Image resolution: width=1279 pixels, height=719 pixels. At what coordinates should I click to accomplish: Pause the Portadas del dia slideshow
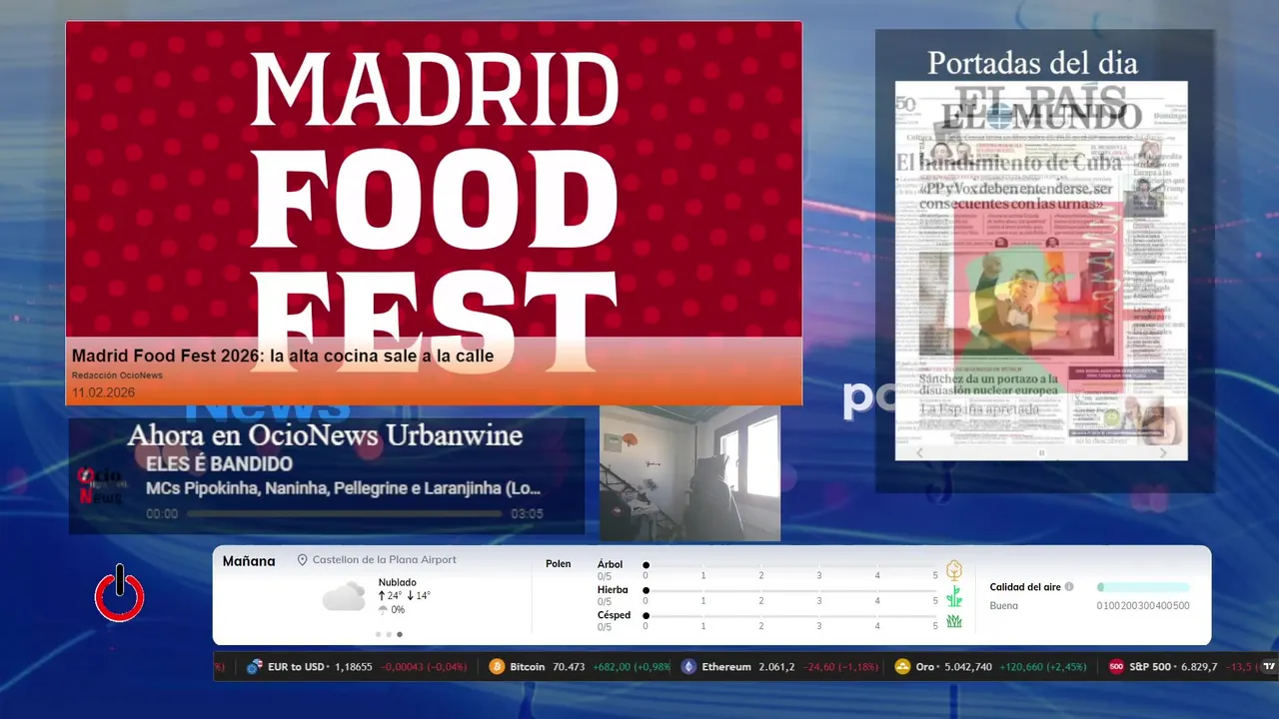1041,453
